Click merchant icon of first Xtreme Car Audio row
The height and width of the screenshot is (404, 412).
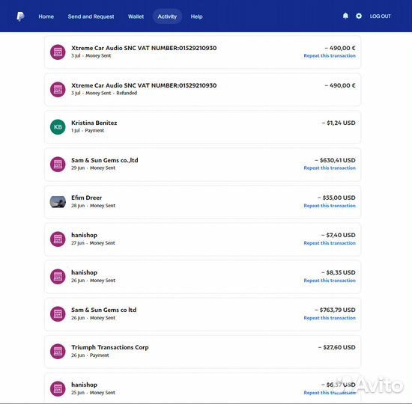[x=58, y=52]
